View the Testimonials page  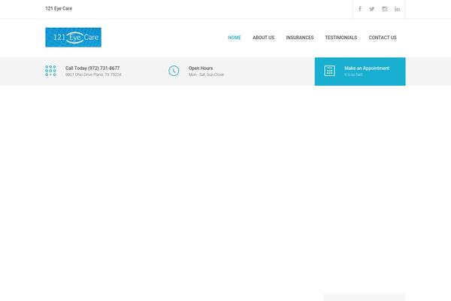341,38
